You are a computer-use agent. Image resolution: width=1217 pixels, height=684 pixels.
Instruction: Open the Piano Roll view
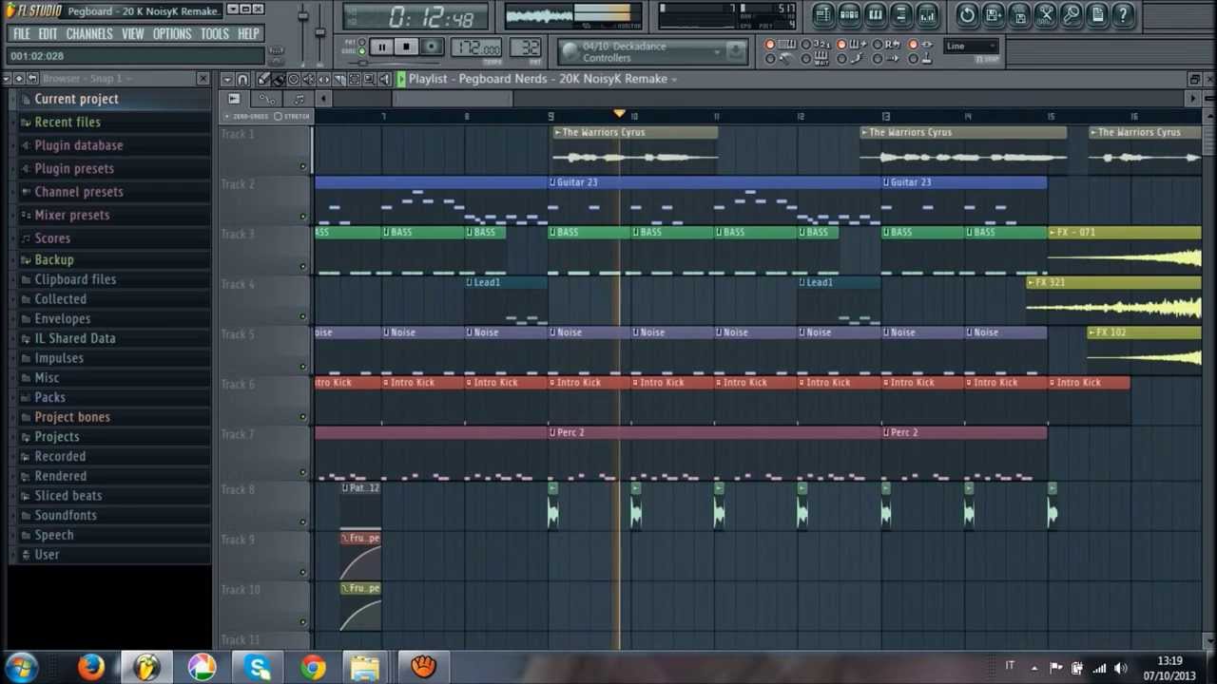(x=876, y=15)
